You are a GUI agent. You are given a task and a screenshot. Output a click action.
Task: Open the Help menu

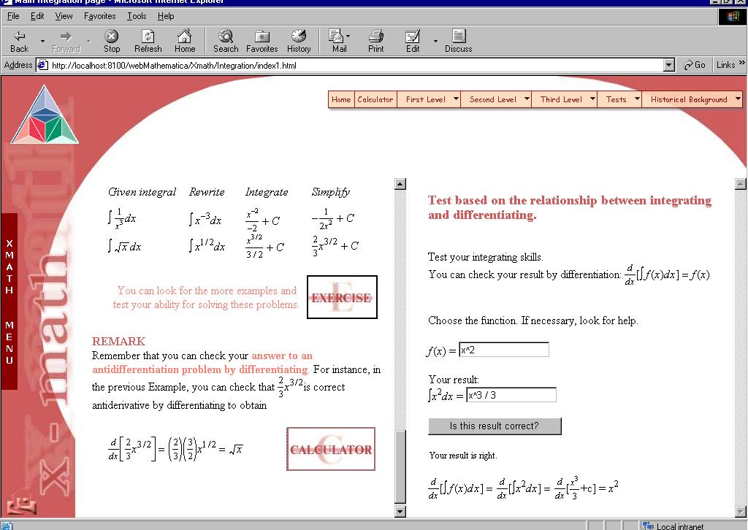coord(166,16)
